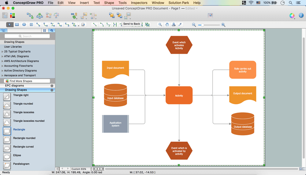Select the ellipse drawing tool in toolbar
This screenshot has width=306, height=175.
click(x=24, y=25)
